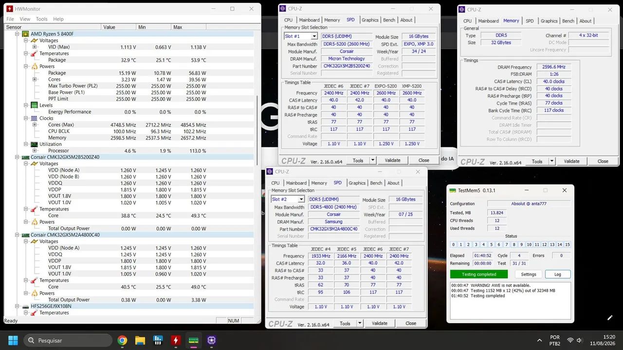The height and width of the screenshot is (350, 623).
Task: Show hidden system tray icons
Action: coord(539,340)
